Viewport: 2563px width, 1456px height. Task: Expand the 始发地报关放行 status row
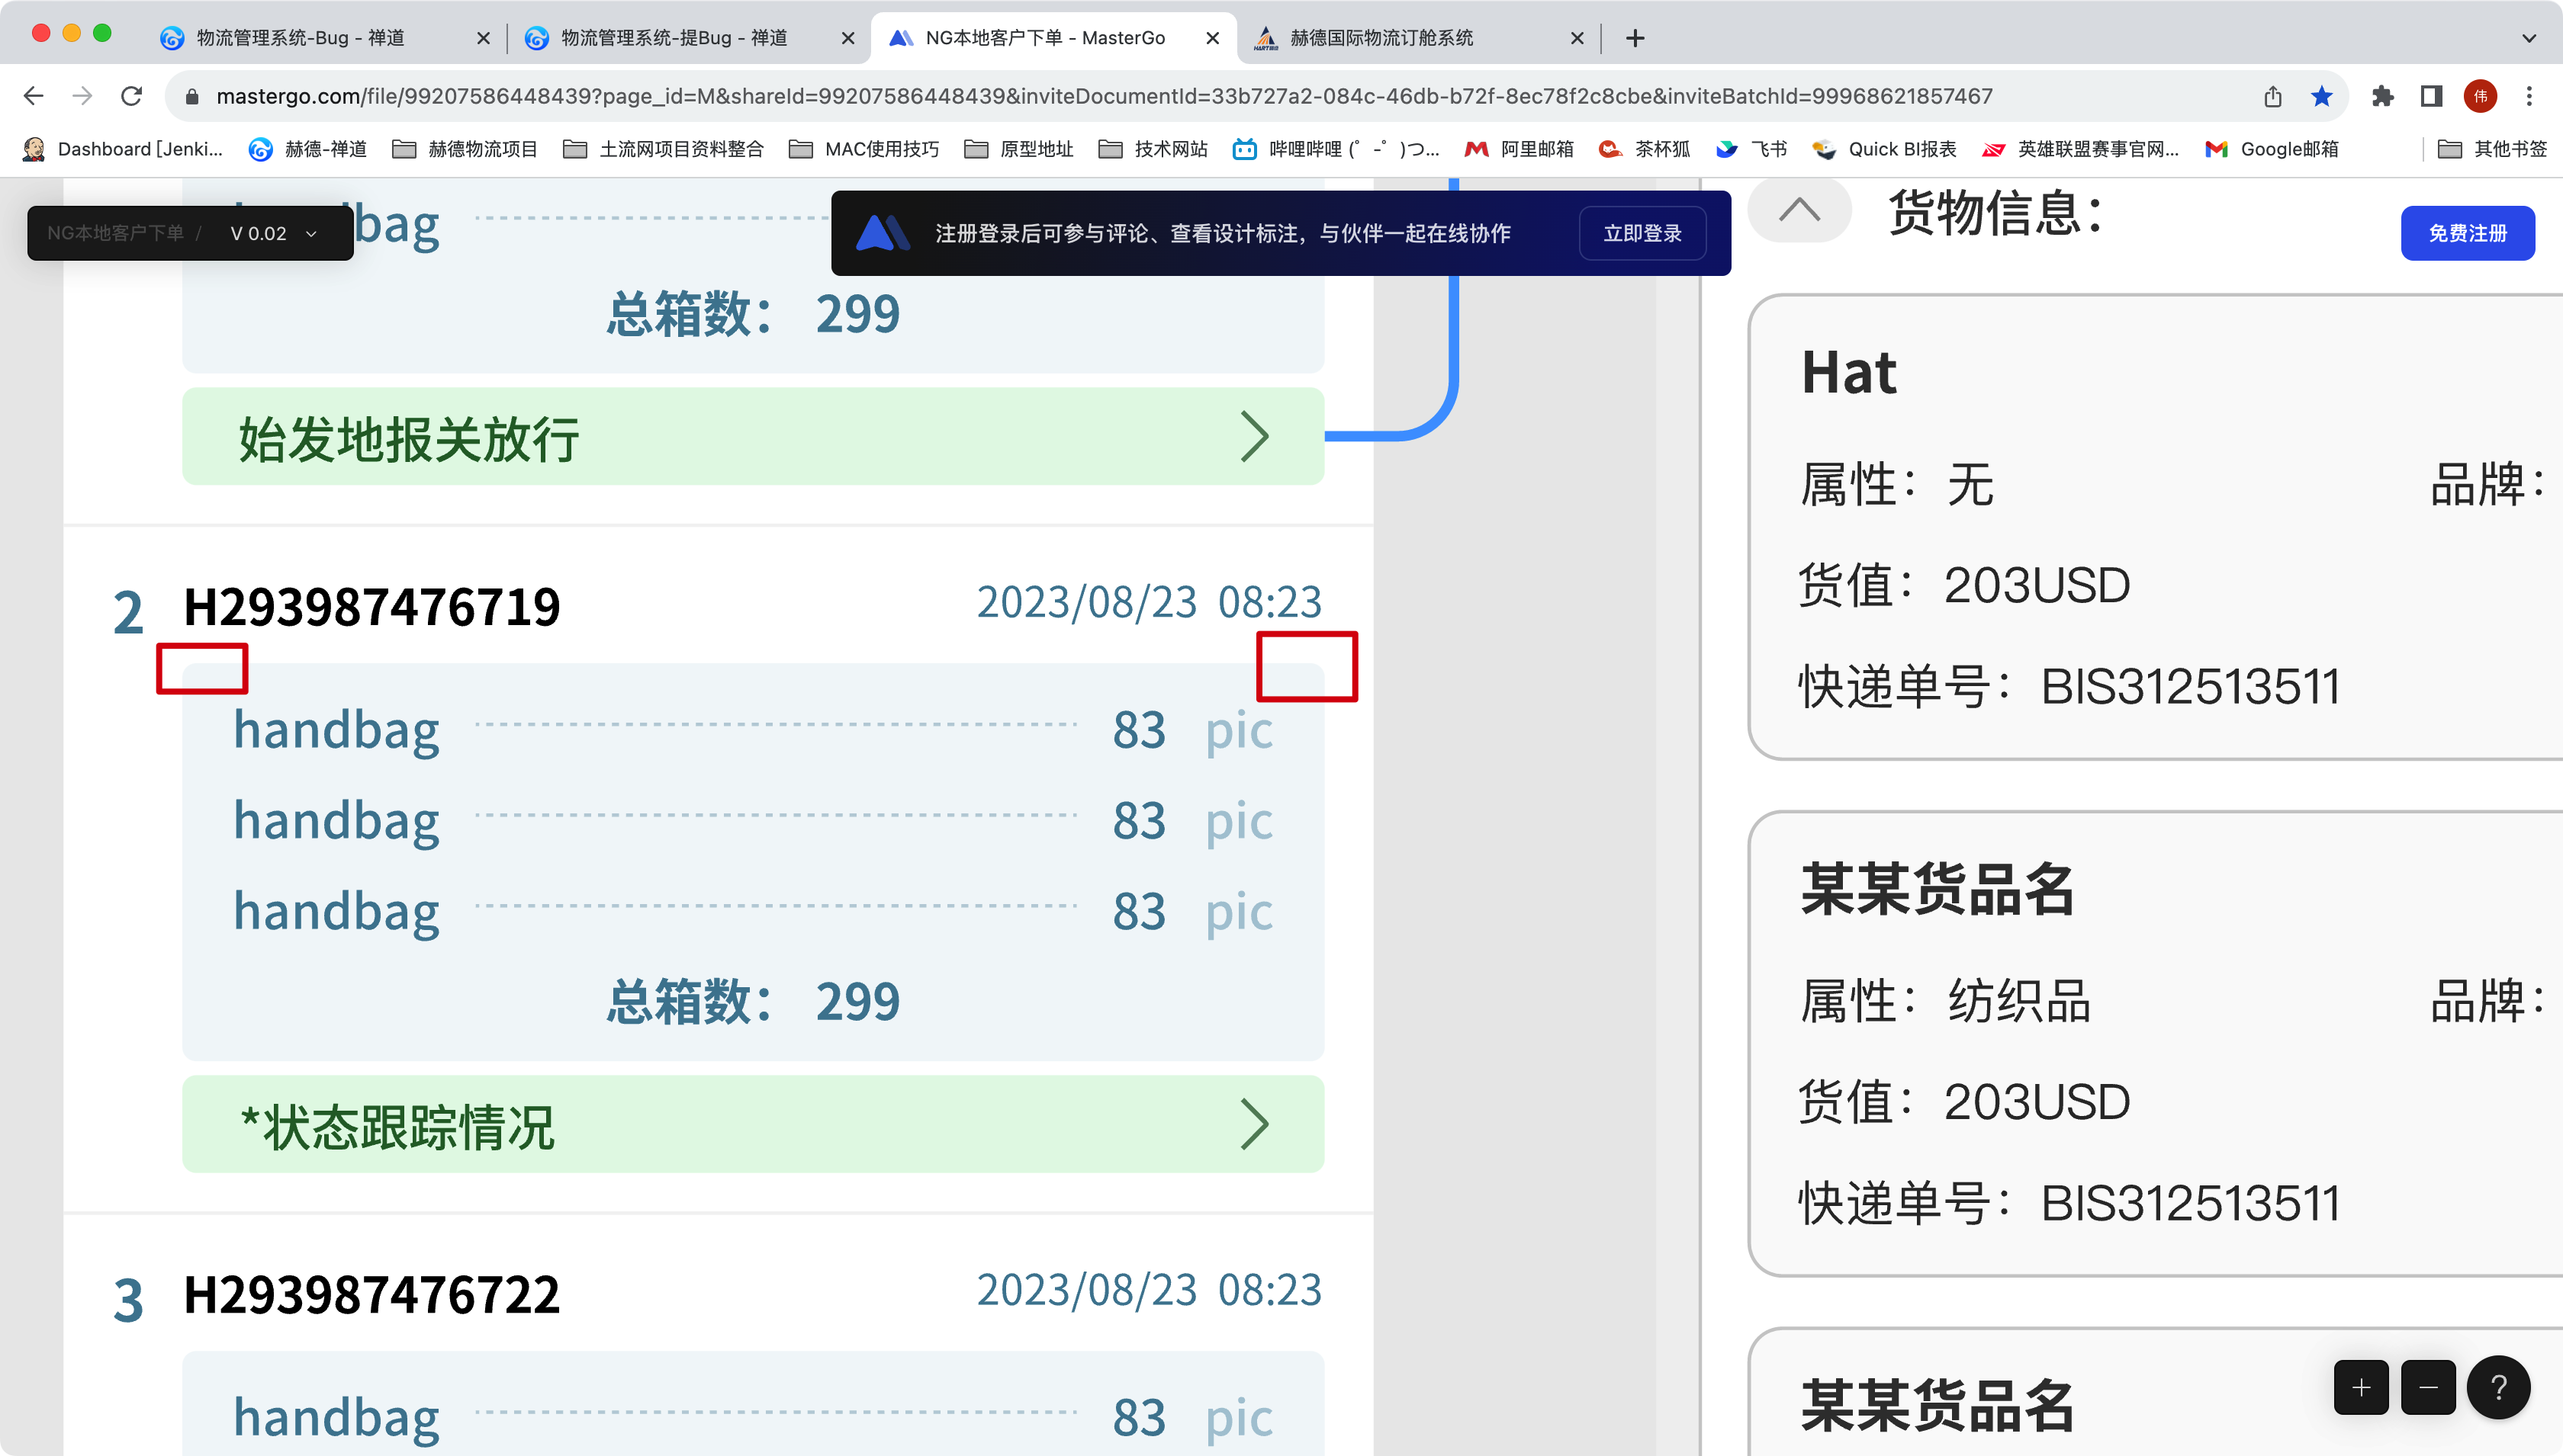click(x=752, y=437)
